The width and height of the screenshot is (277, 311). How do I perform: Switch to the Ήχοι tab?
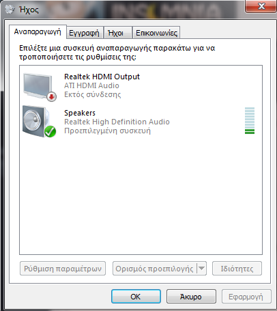point(116,33)
